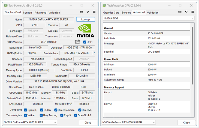
Task: Minimize the left GPU-Z window
Action: coord(71,5)
